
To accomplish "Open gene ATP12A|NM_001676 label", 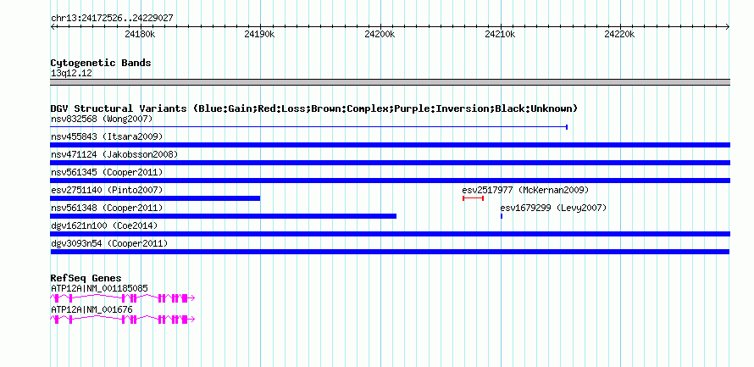I will coord(91,309).
